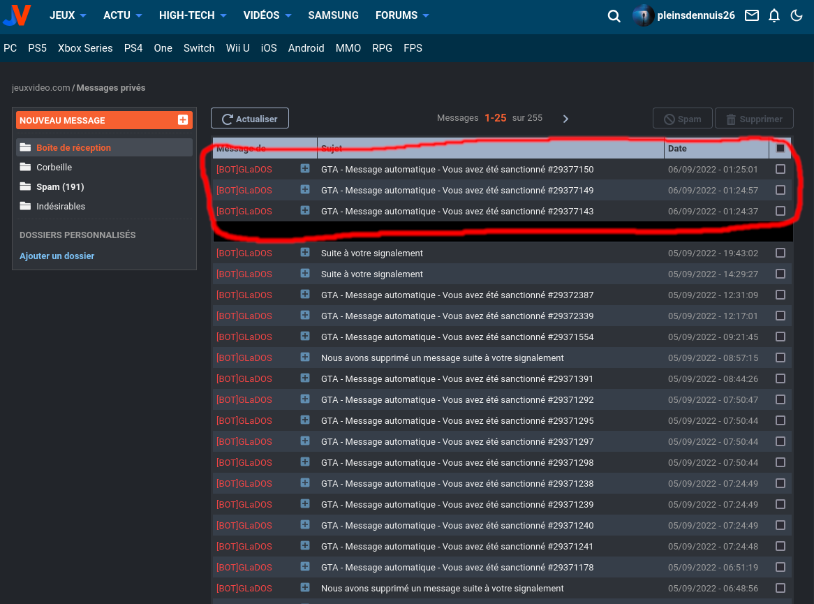814x604 pixels.
Task: Sort by the Date column header
Action: [716, 148]
